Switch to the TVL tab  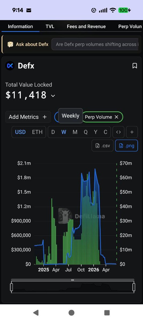tap(50, 27)
